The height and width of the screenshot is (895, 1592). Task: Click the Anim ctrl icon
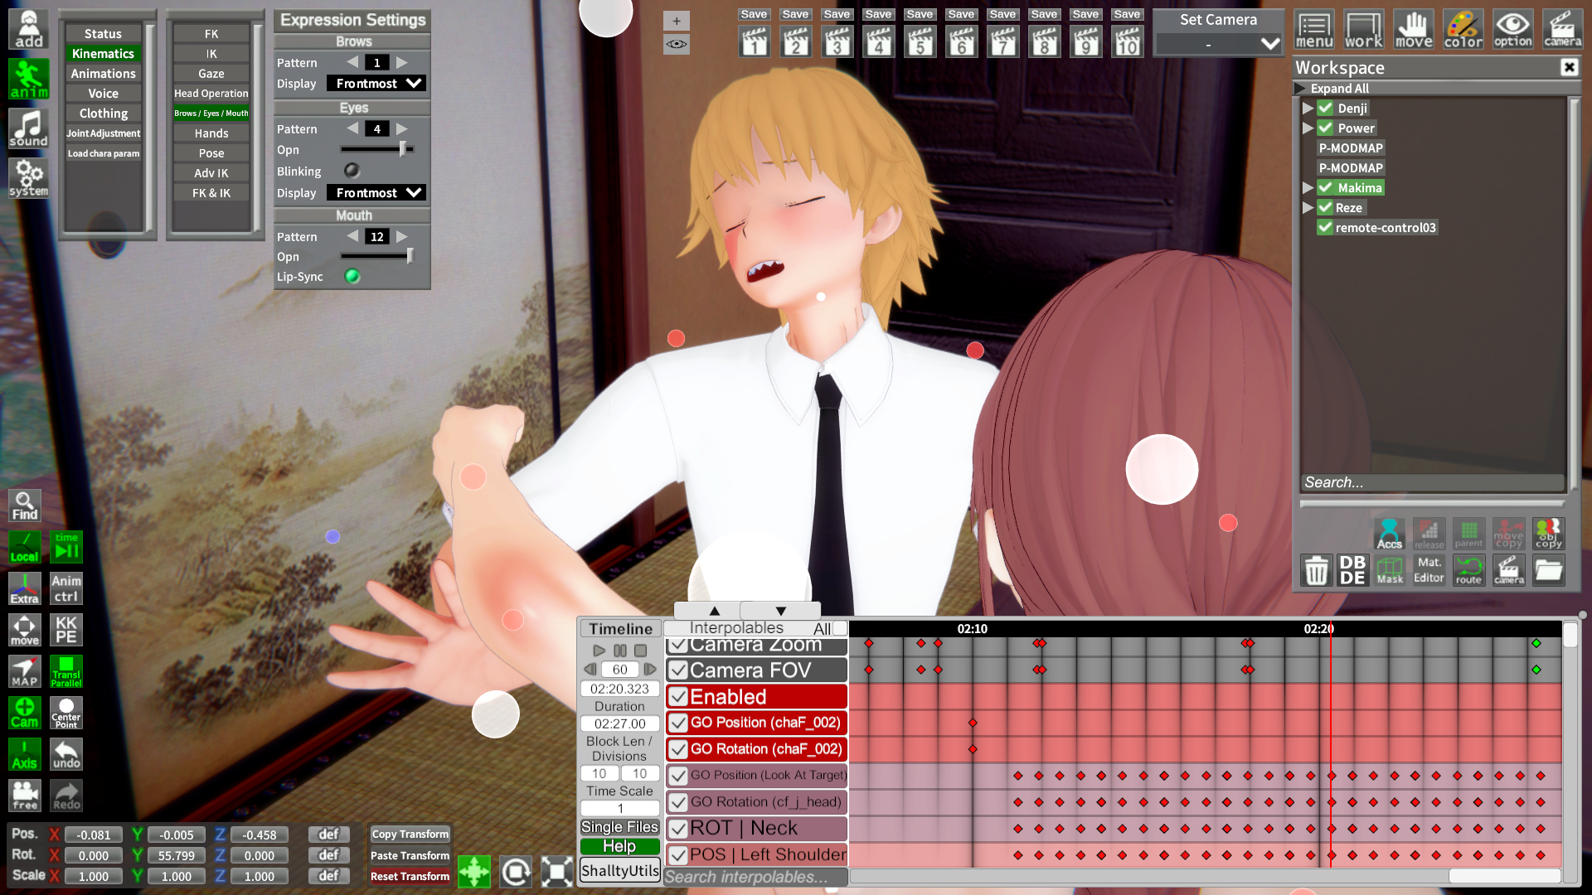tap(66, 588)
